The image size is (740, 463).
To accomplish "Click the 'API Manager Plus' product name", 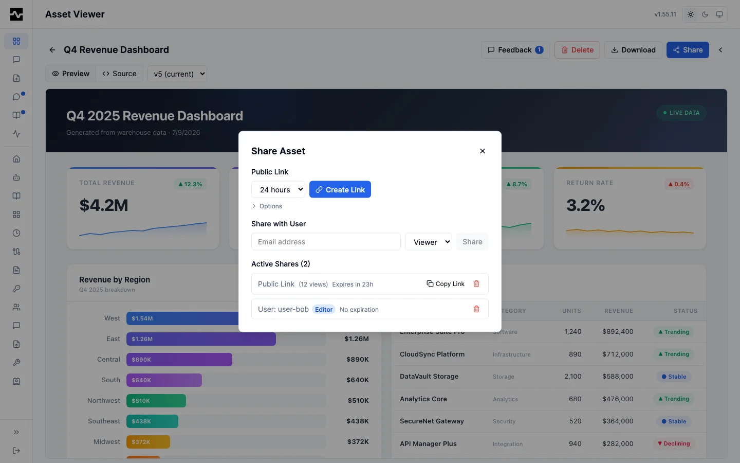I will click(428, 443).
